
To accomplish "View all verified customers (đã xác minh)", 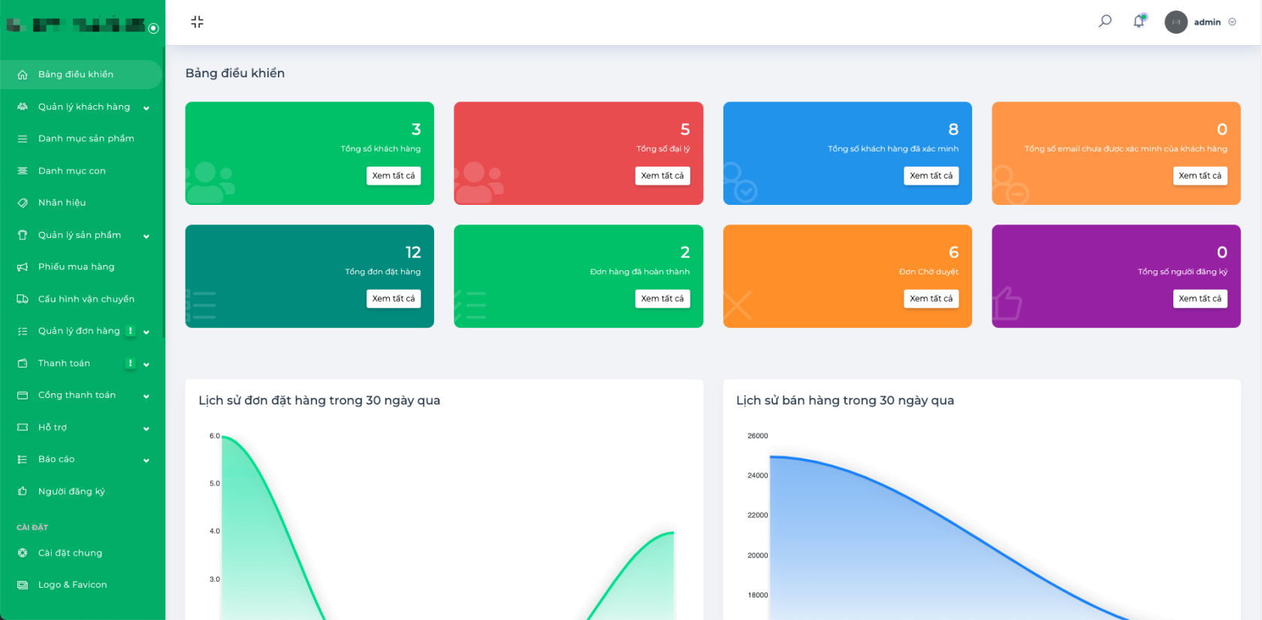I will pos(931,176).
